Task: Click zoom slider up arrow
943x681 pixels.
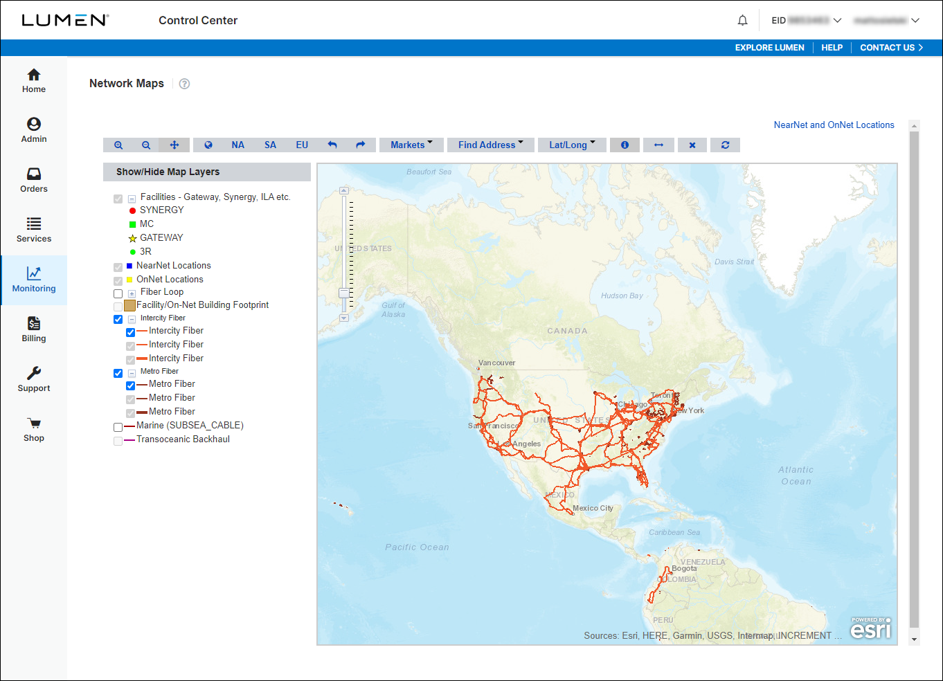Action: 344,190
